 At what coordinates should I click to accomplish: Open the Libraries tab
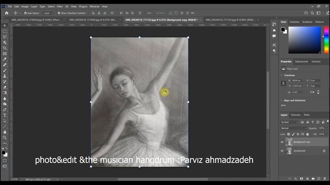[316, 62]
